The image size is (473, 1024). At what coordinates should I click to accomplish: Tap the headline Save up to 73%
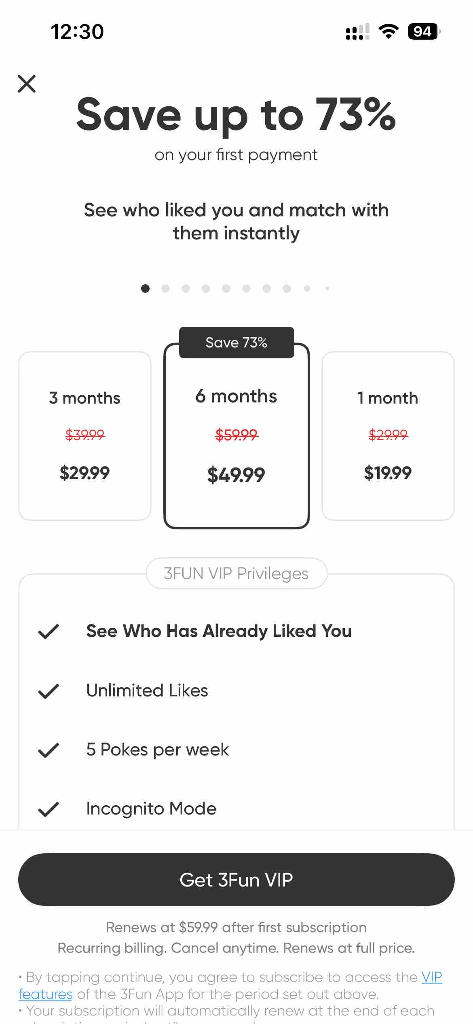point(236,116)
